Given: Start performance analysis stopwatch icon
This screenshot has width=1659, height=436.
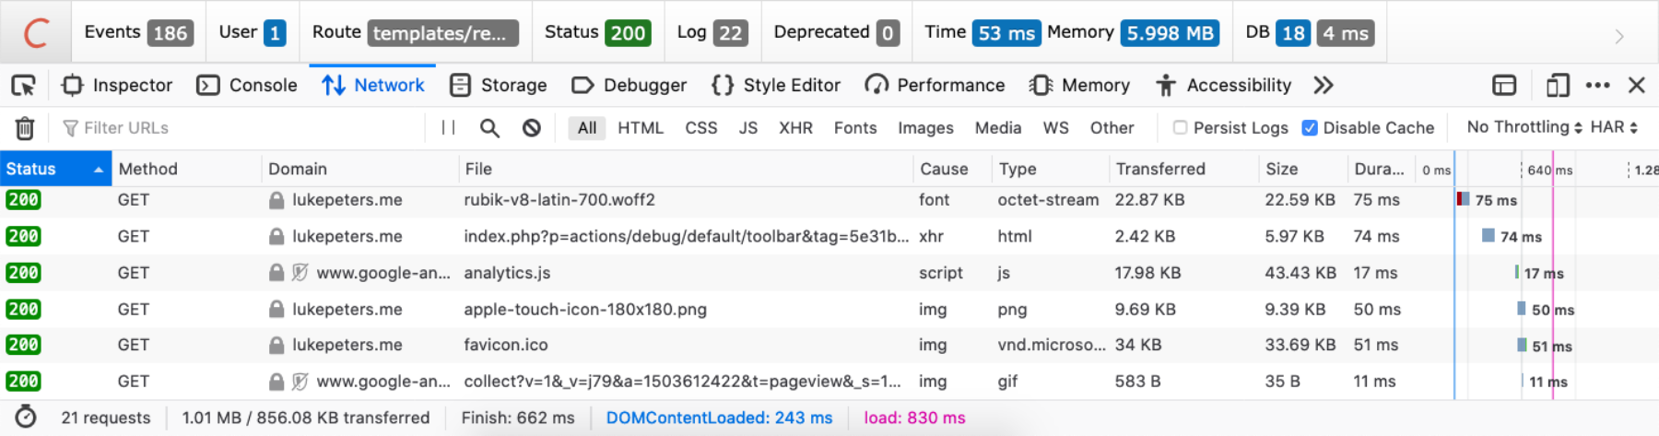Looking at the screenshot, I should (26, 418).
